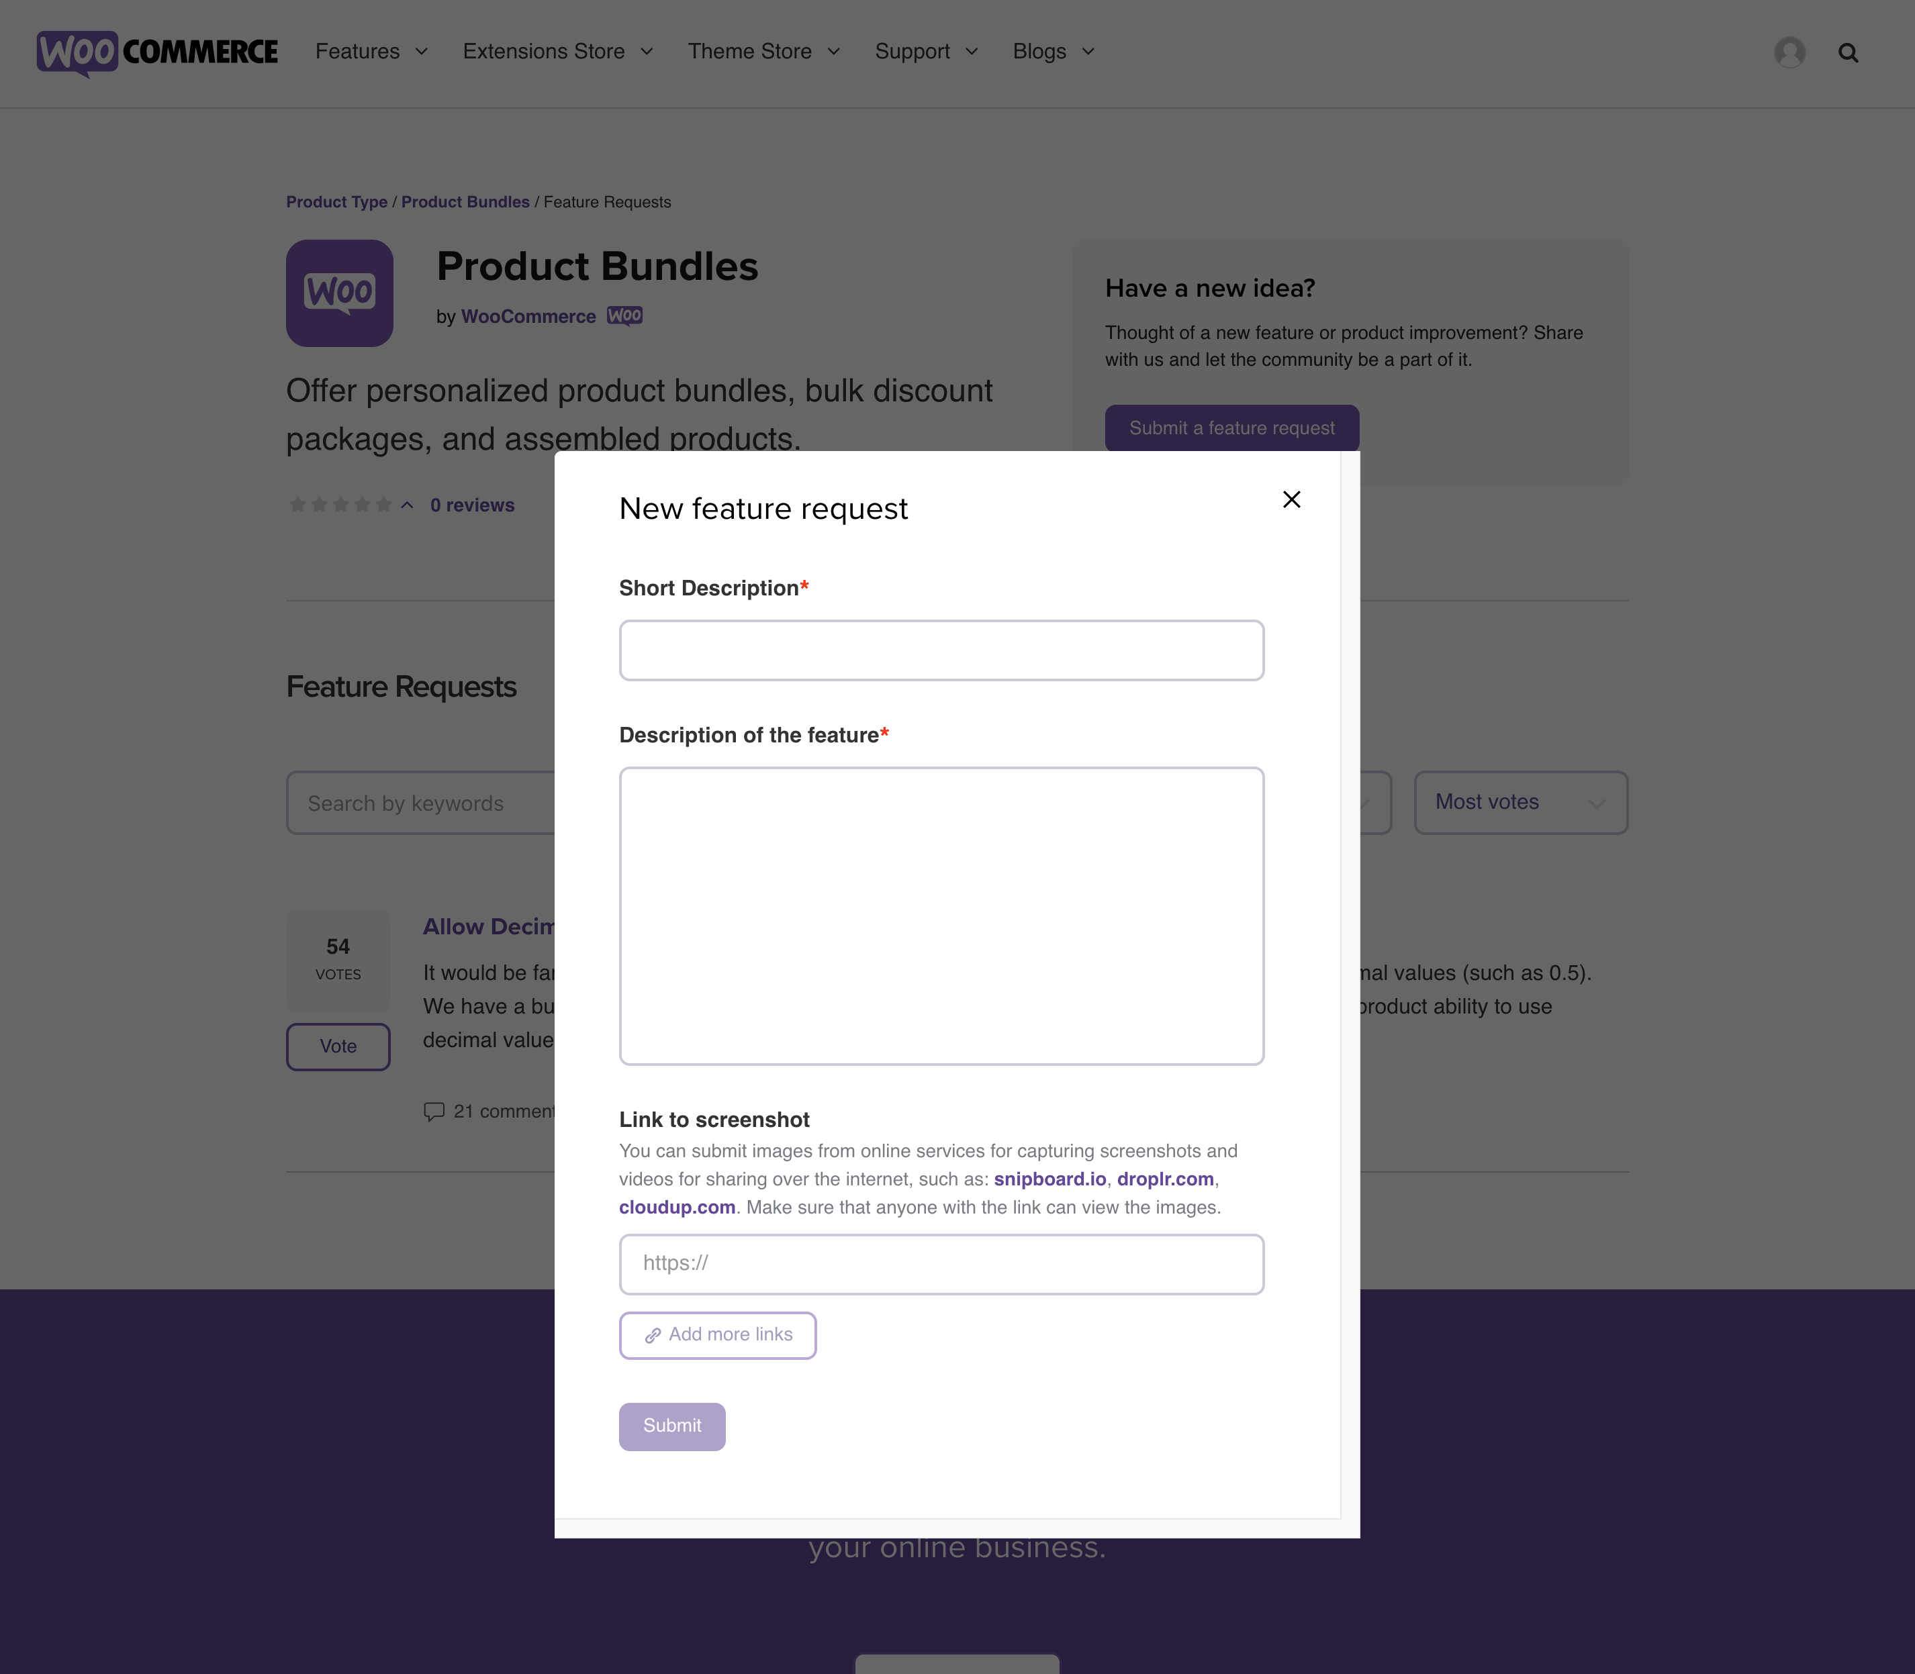The width and height of the screenshot is (1915, 1674).
Task: Click the Woo badge next to WooCommerce
Action: [624, 315]
